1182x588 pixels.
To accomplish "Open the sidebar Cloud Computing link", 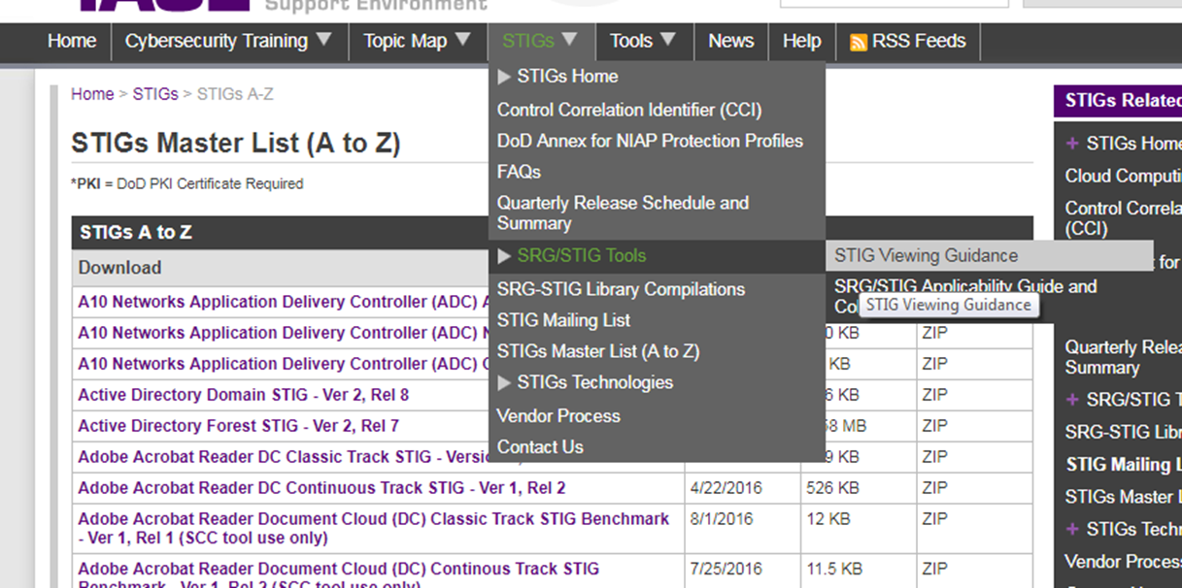I will 1123,177.
